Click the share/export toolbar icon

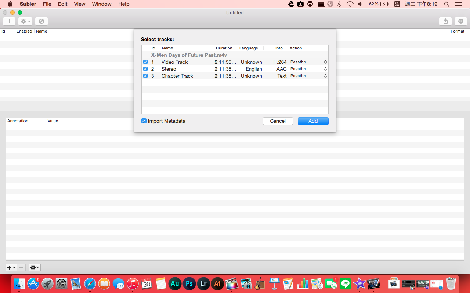coord(445,21)
